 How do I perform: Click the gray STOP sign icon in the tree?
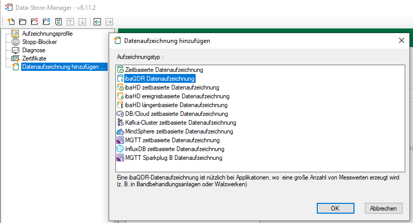[x=16, y=41]
